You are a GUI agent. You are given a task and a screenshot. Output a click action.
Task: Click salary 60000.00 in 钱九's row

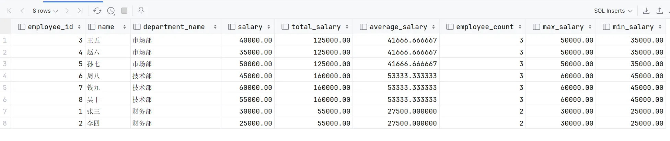(248, 87)
